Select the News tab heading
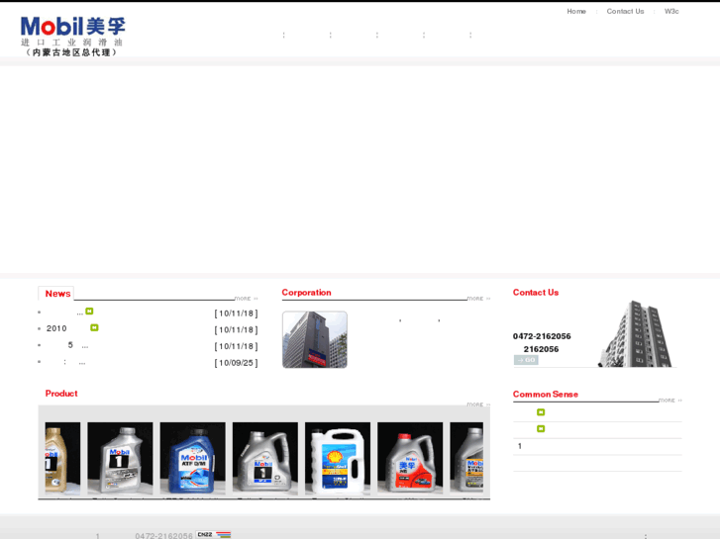Viewport: 720px width, 539px height. point(57,294)
